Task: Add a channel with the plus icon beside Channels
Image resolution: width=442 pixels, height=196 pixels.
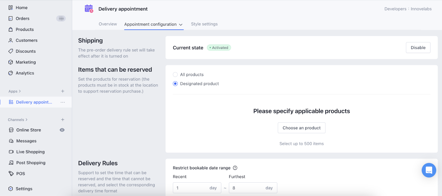Action: tap(63, 120)
